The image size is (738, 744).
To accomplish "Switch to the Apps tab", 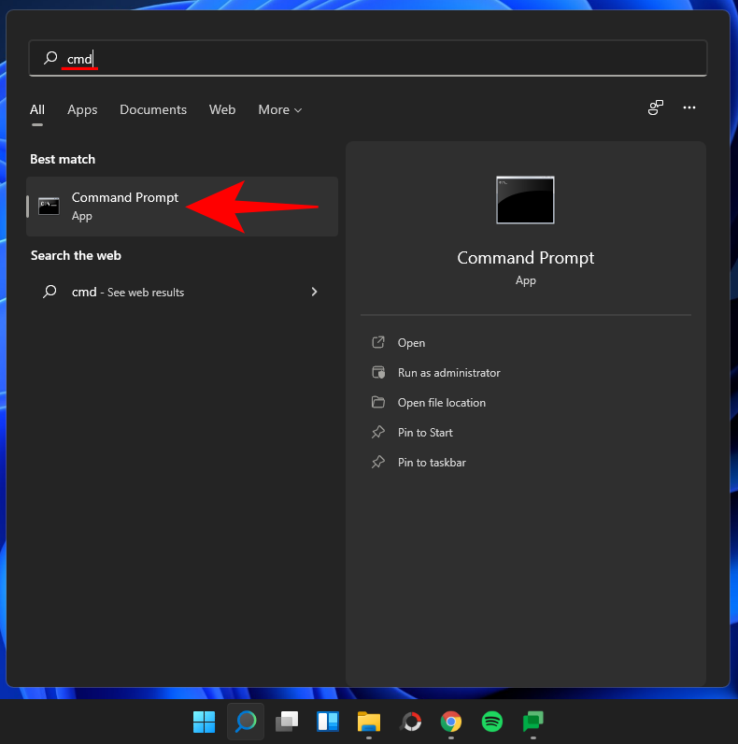I will point(82,109).
